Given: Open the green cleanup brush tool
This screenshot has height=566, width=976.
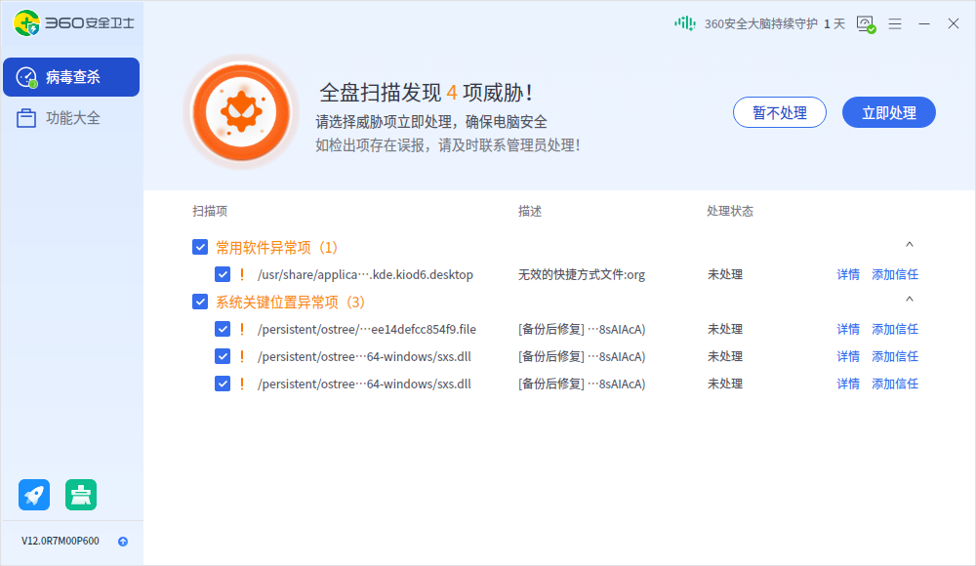Looking at the screenshot, I should (81, 495).
